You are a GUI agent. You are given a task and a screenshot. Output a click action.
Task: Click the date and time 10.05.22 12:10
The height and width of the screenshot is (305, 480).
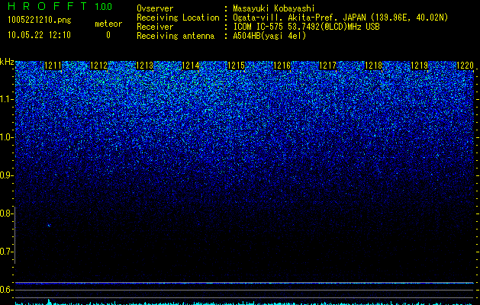pyautogui.click(x=39, y=35)
